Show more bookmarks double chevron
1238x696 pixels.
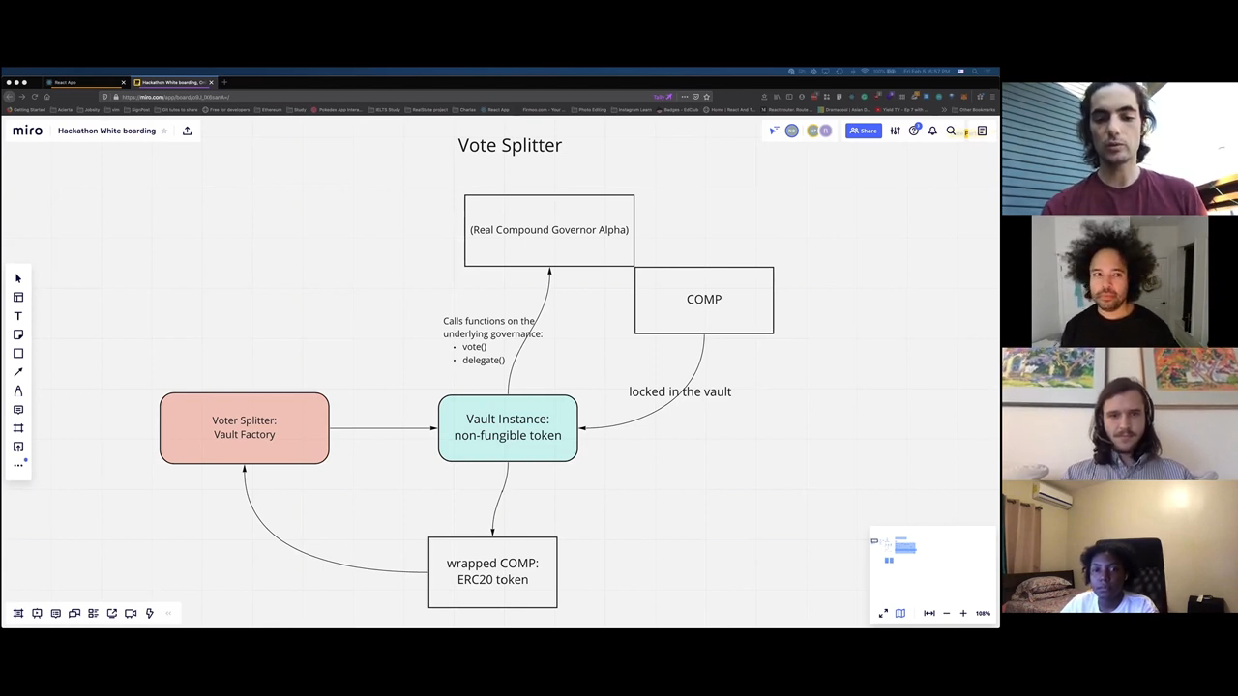pyautogui.click(x=945, y=110)
